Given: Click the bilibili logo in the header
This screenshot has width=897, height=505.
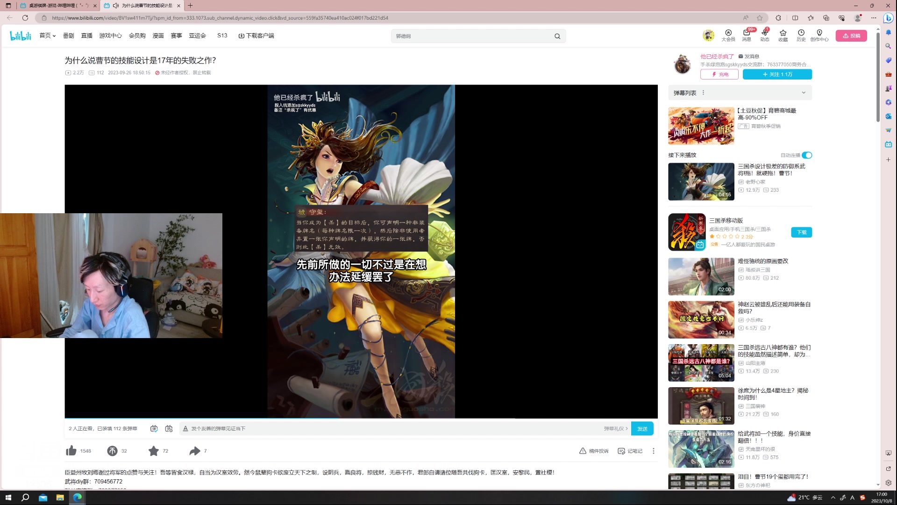Looking at the screenshot, I should point(21,36).
